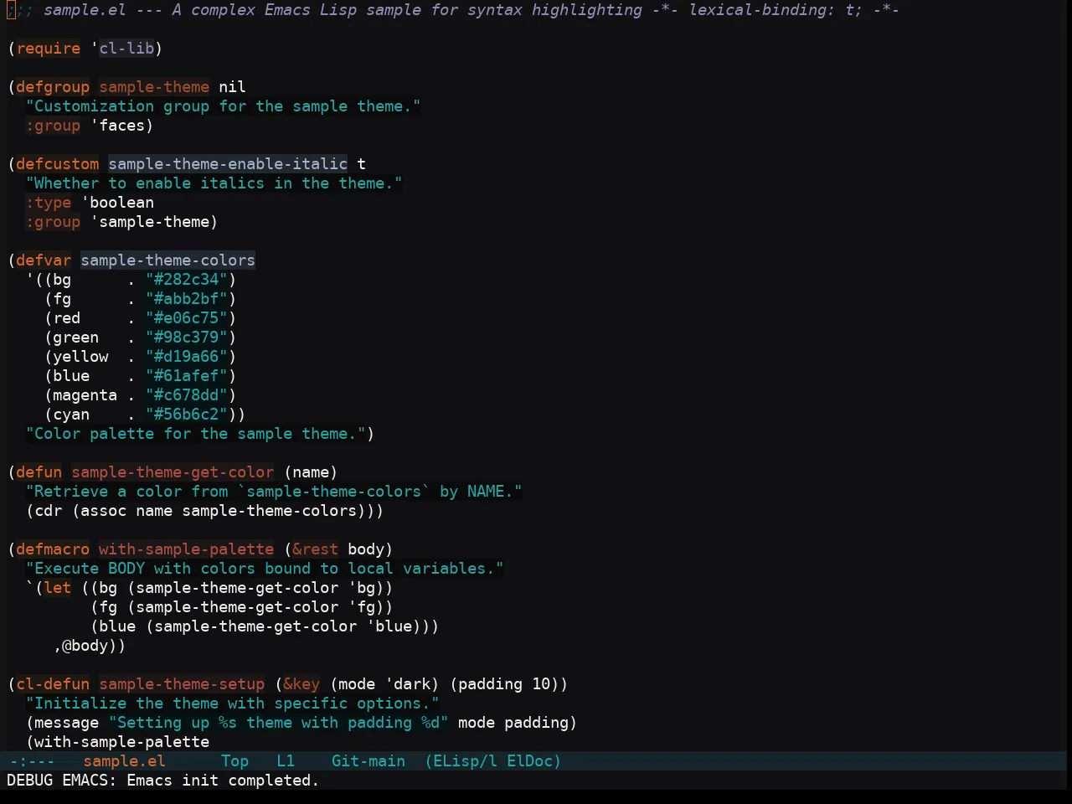
Task: Click the "#d19a66" color string
Action: (x=187, y=357)
